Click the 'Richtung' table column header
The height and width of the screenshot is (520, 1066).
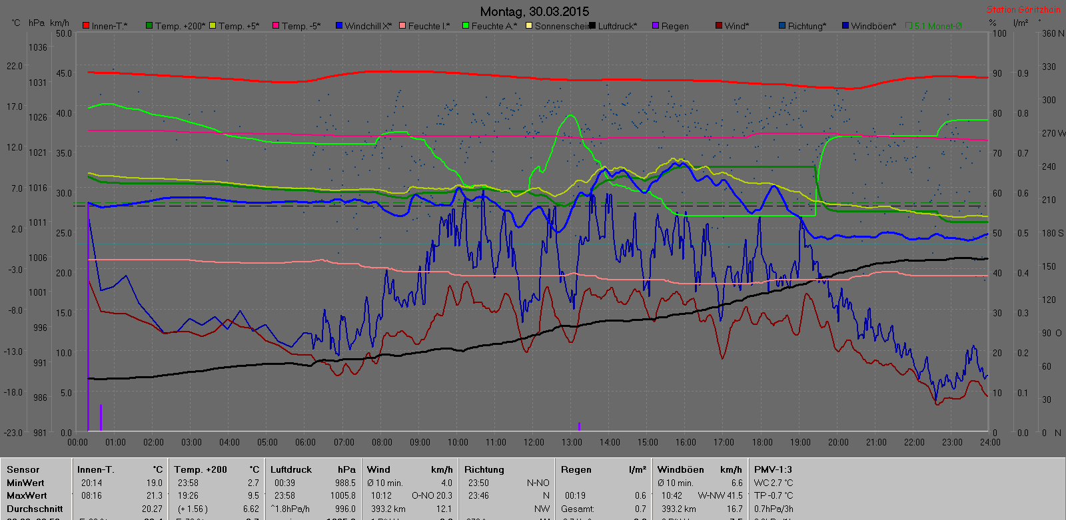coord(484,469)
